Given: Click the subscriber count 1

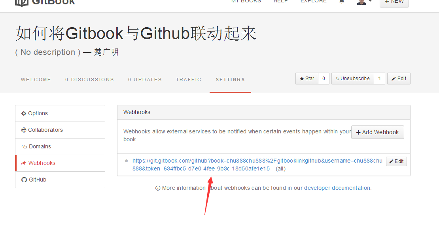Looking at the screenshot, I should click(x=379, y=79).
